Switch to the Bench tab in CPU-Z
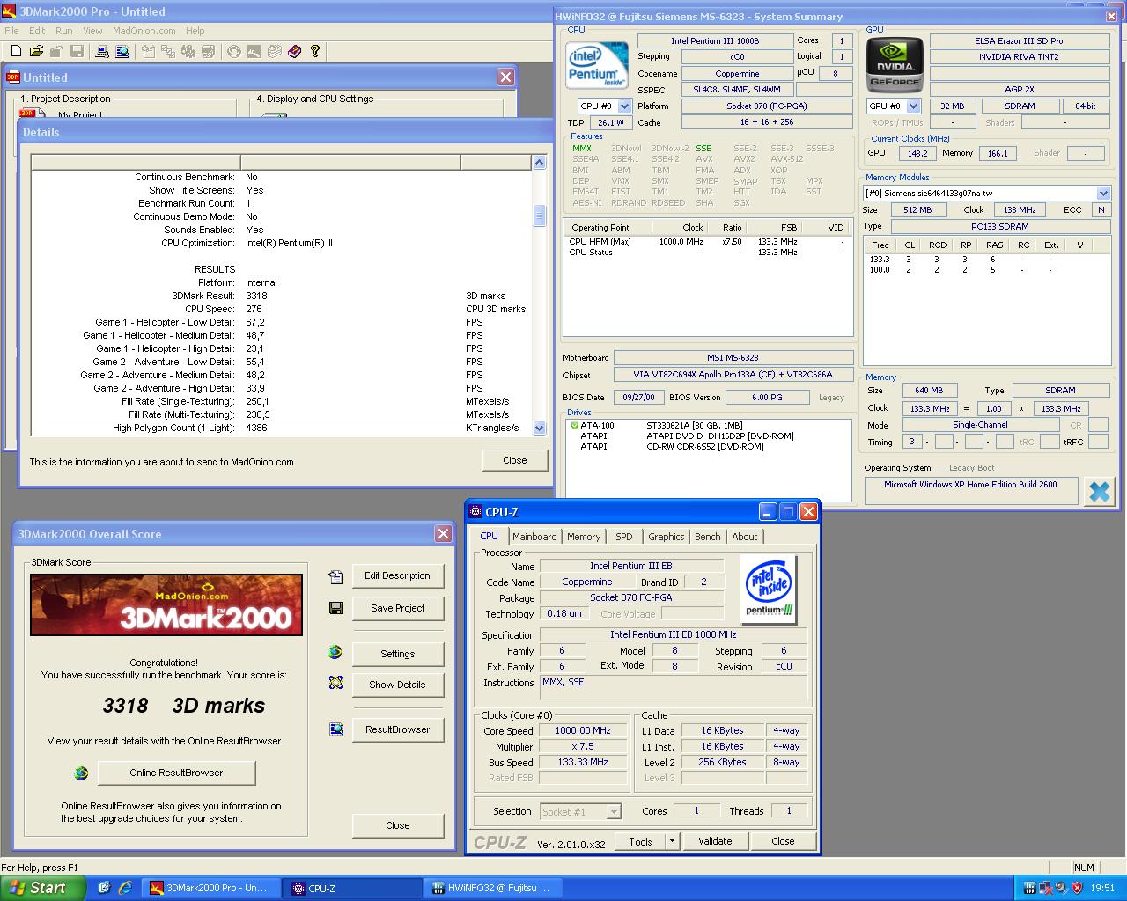 pyautogui.click(x=708, y=537)
